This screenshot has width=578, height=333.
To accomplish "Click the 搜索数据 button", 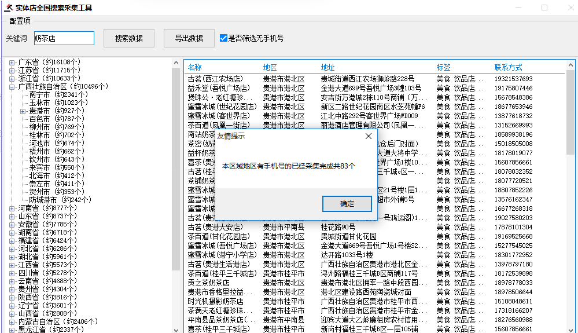I will (129, 38).
